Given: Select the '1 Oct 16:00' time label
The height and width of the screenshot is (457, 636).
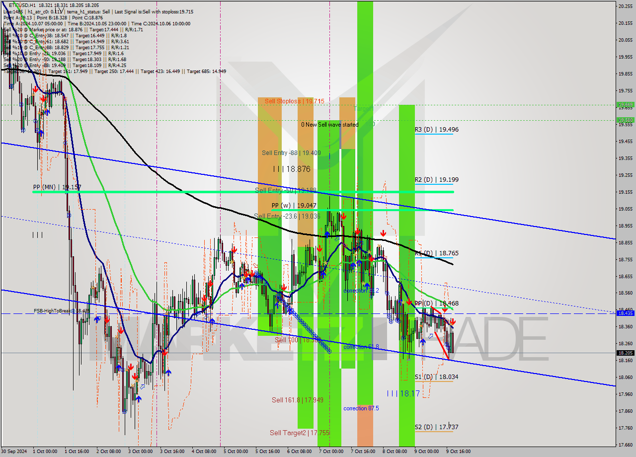Looking at the screenshot, I should pyautogui.click(x=77, y=452).
